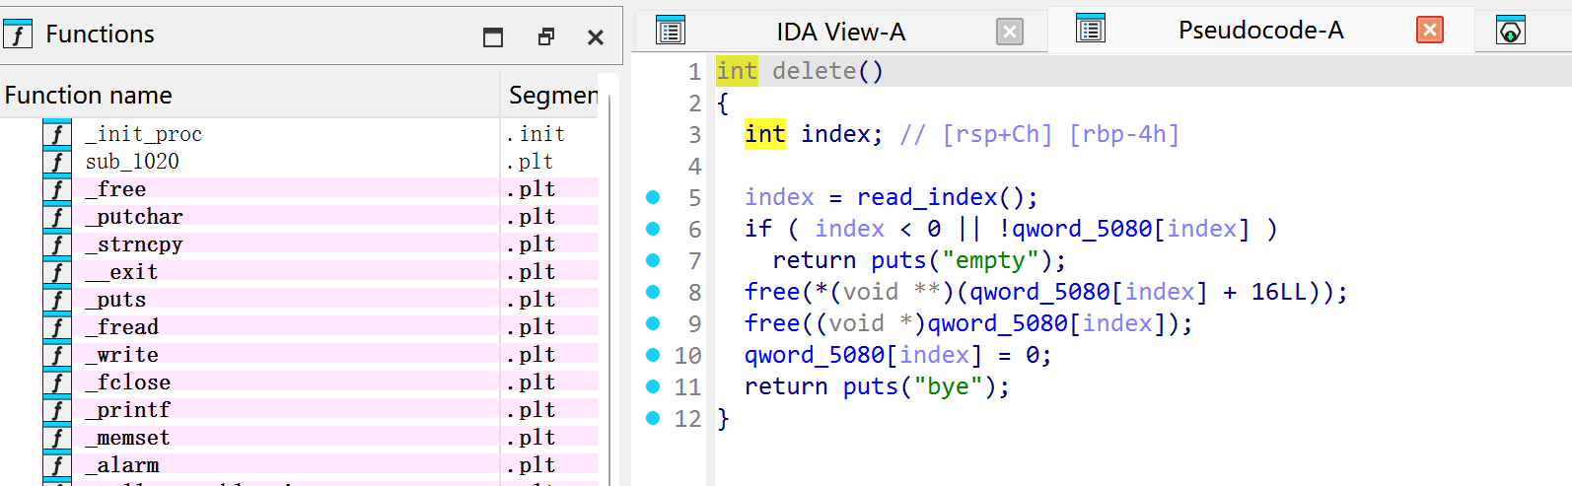The height and width of the screenshot is (486, 1572).
Task: Click the function icon beside __exit
Action: tap(57, 272)
